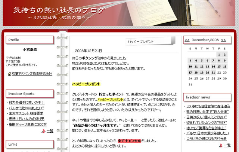The image size is (239, 152).
Task: Select December 6 in calendar
Action: click(208, 61)
